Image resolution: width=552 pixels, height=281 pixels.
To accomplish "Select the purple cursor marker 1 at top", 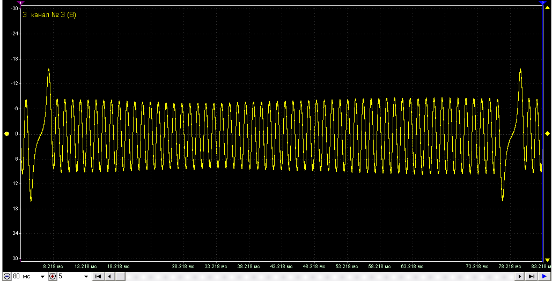I will click(21, 3).
